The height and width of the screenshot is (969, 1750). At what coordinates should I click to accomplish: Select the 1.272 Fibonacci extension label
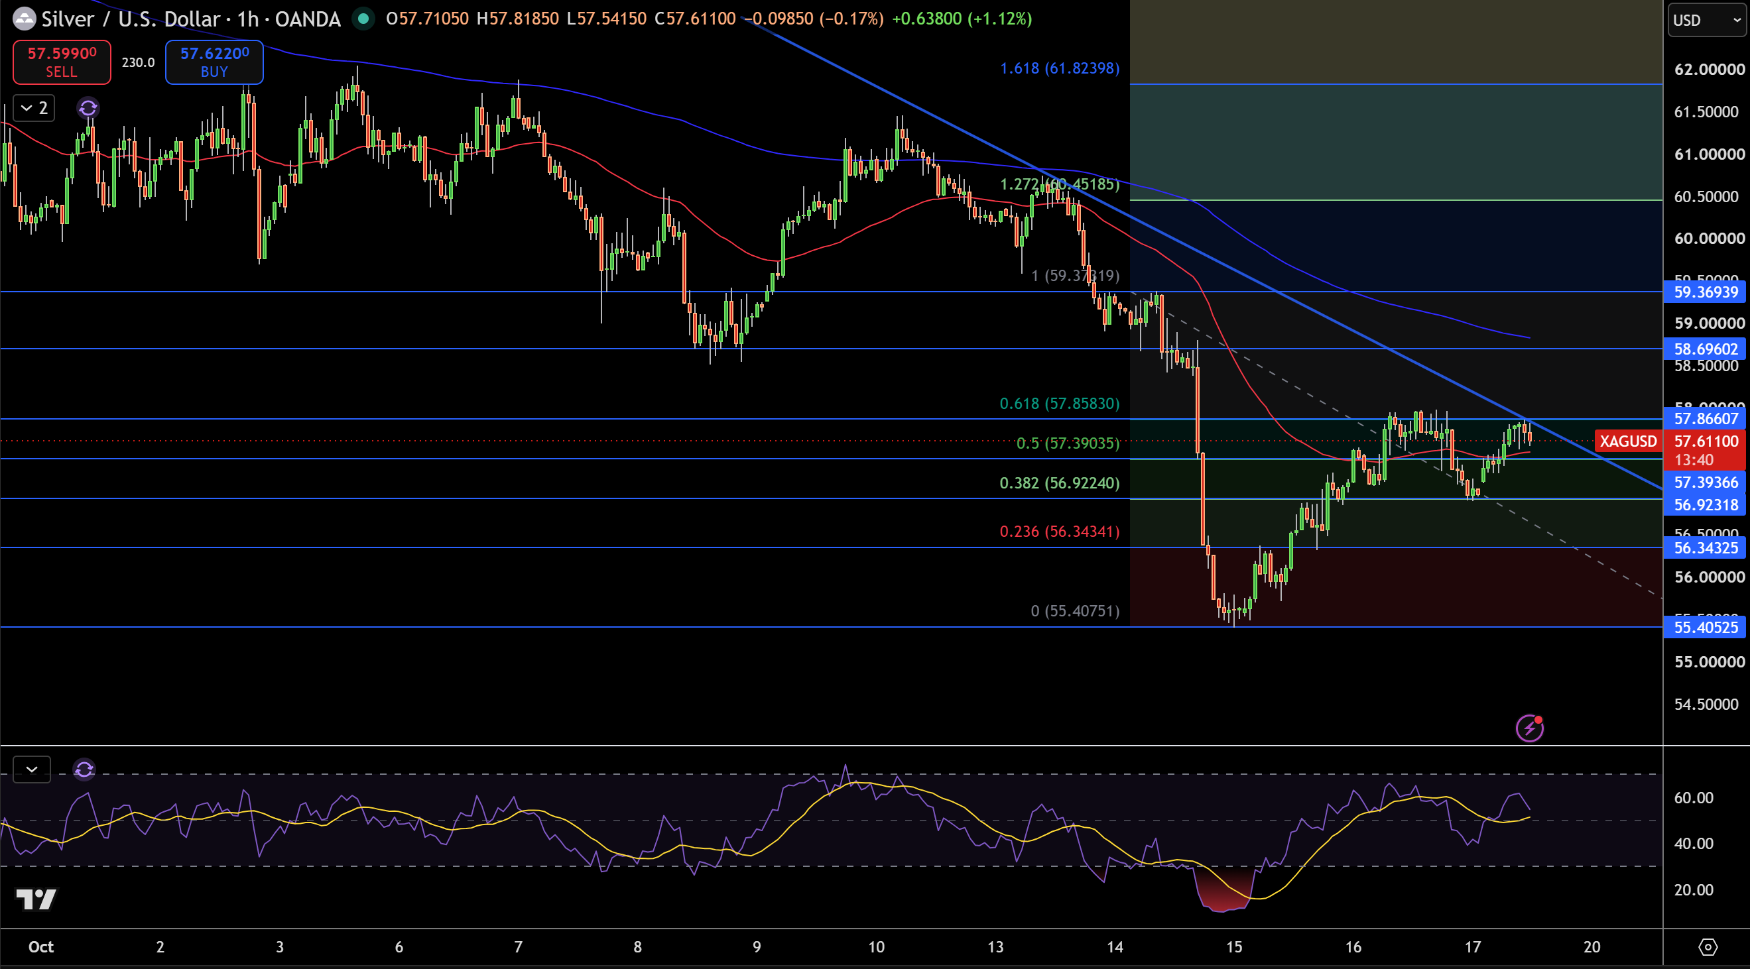1060,184
